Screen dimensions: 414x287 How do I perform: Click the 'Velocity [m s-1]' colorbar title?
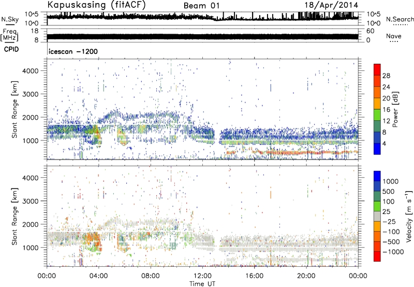[409, 216]
